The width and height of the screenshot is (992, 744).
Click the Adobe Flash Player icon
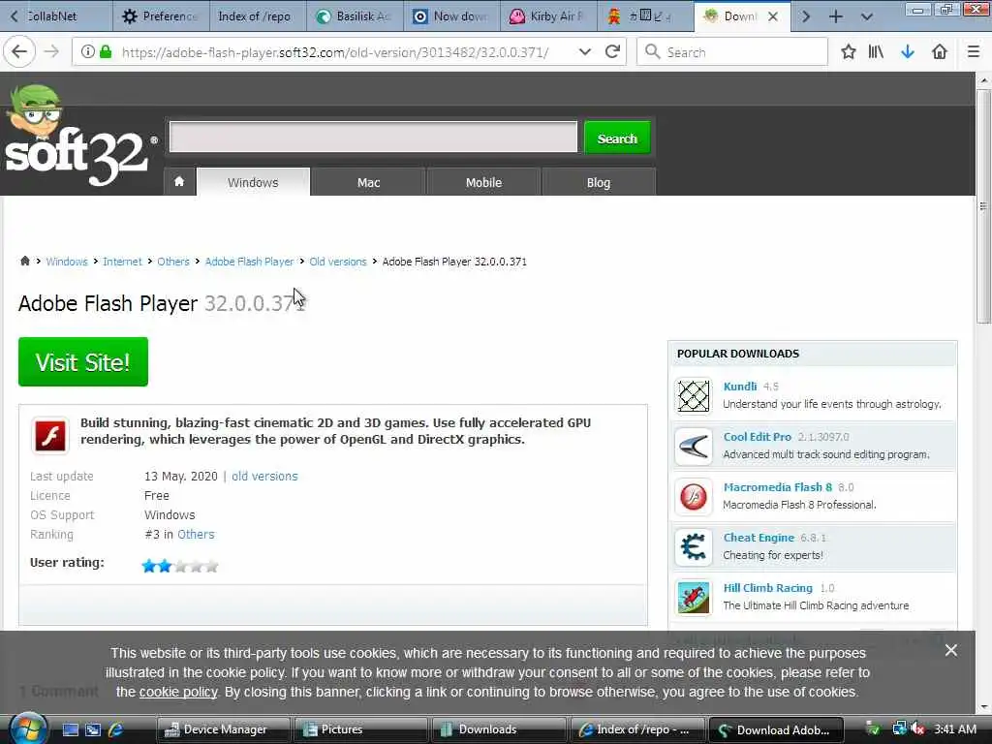[50, 436]
